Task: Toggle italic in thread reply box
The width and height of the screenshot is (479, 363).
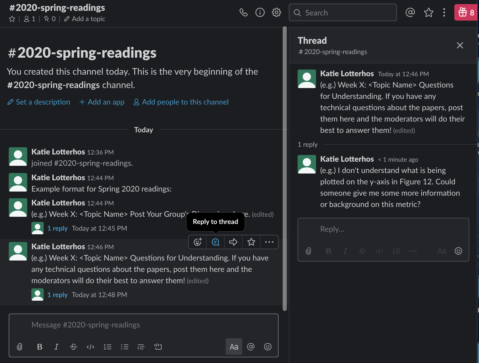Action: 345,251
